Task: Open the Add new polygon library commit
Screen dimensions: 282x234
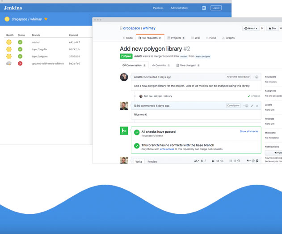Action: (x=158, y=96)
